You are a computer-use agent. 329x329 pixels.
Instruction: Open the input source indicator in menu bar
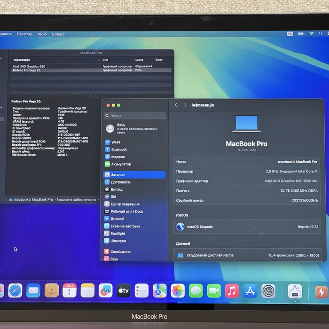click(290, 33)
